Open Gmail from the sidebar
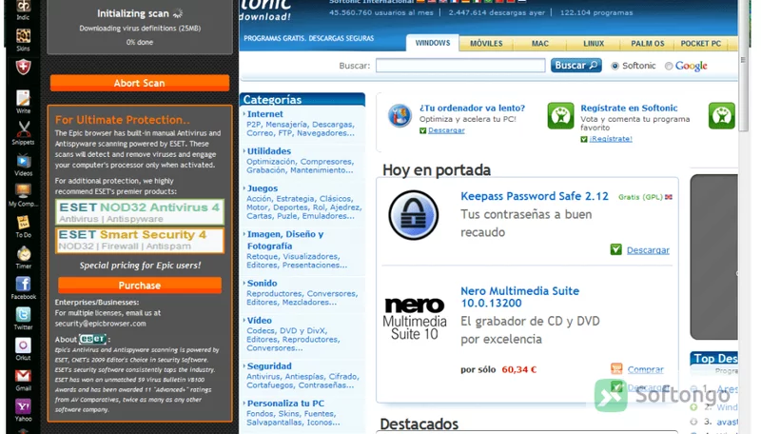 (23, 380)
